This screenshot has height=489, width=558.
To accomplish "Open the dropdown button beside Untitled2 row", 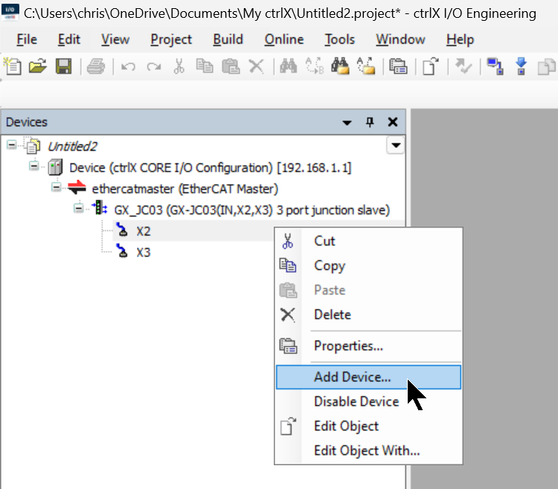I will [396, 146].
